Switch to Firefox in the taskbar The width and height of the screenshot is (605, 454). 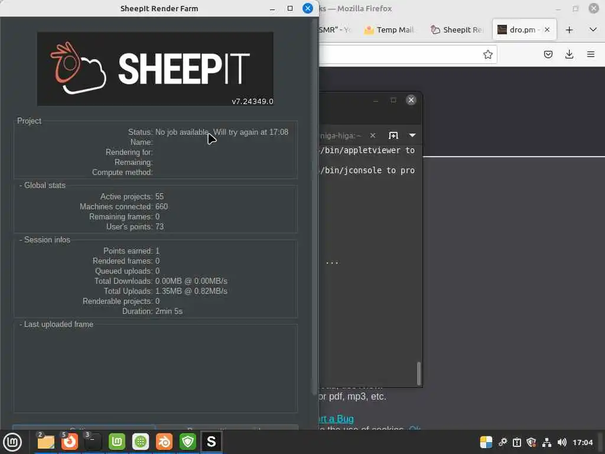click(70, 442)
